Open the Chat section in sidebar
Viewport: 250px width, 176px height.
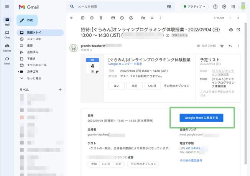7,35
